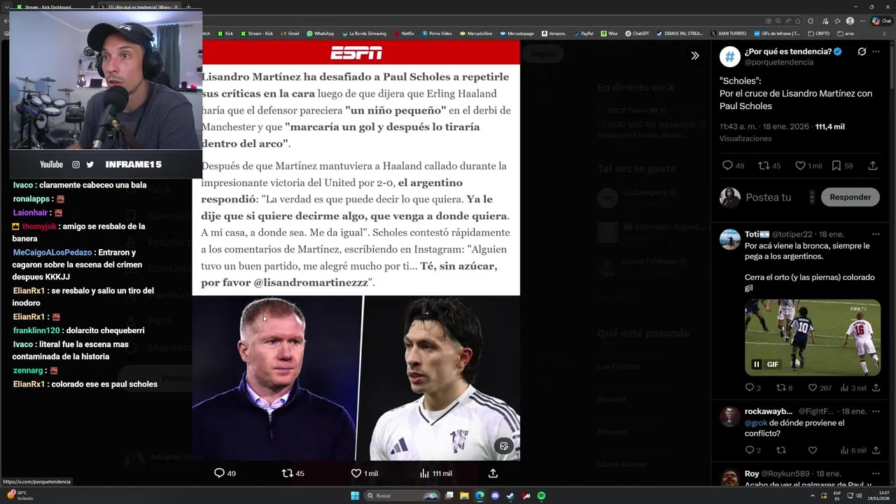
Task: Open view analytics showing 111 mil
Action: 435,473
